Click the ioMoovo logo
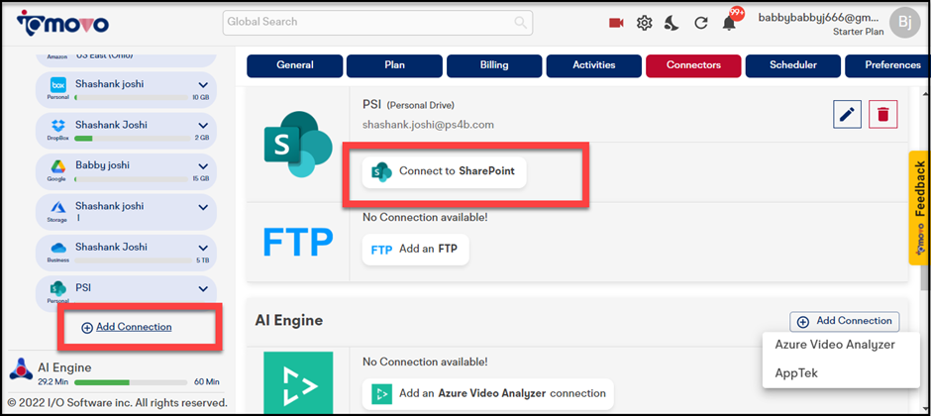Viewport: 931px width, 416px height. pos(62,23)
